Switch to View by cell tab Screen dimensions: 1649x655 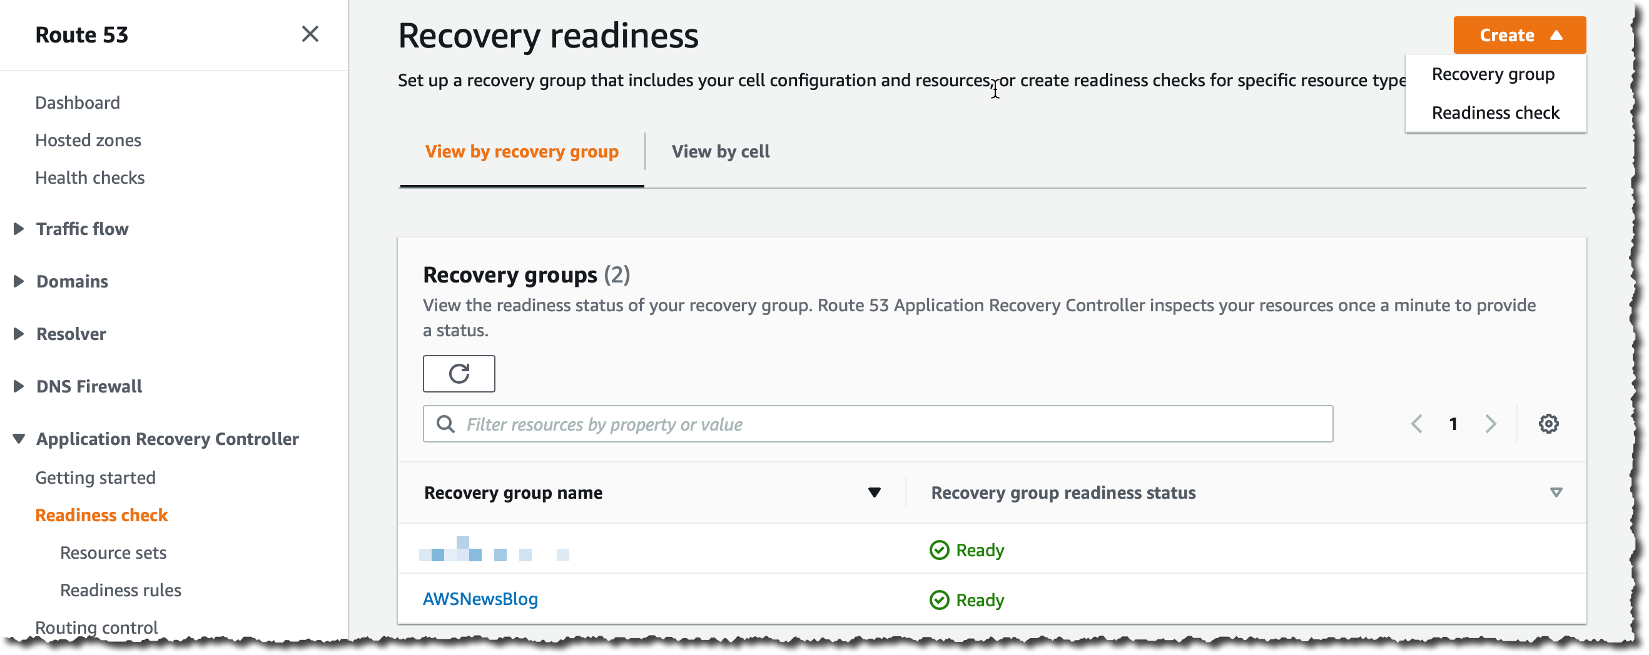(720, 152)
